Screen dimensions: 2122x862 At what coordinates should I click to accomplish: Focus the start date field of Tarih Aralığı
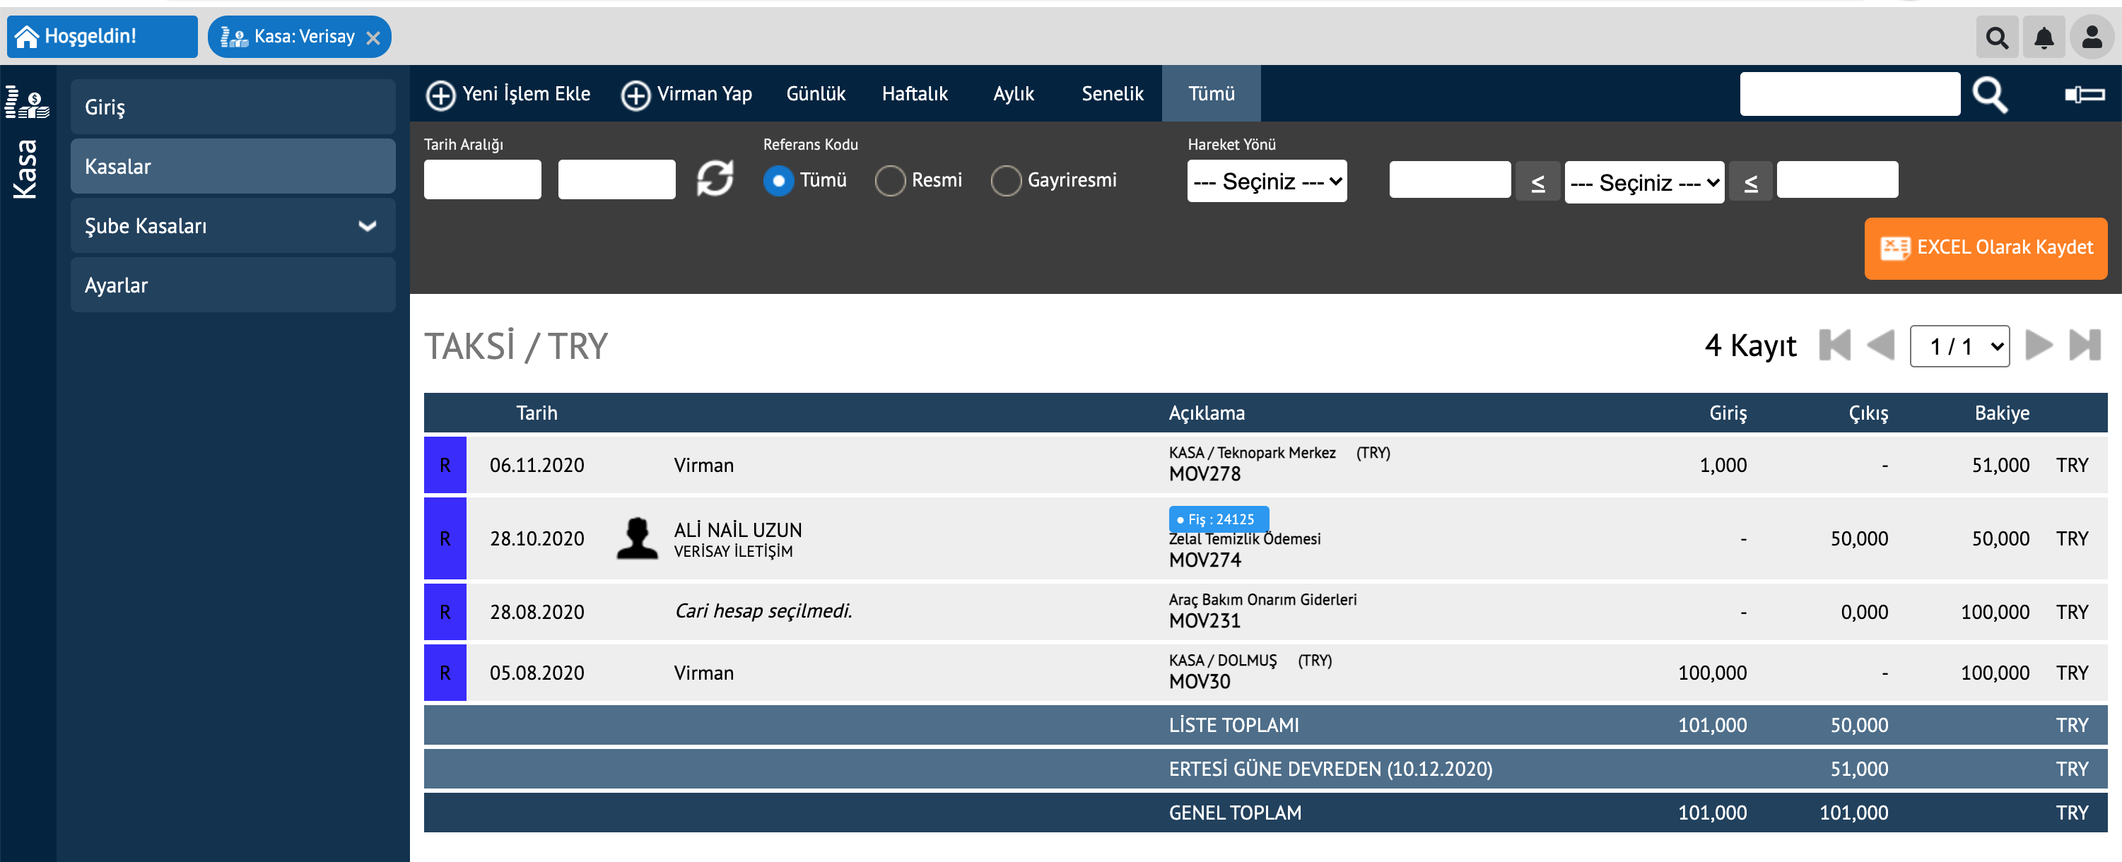[x=482, y=179]
